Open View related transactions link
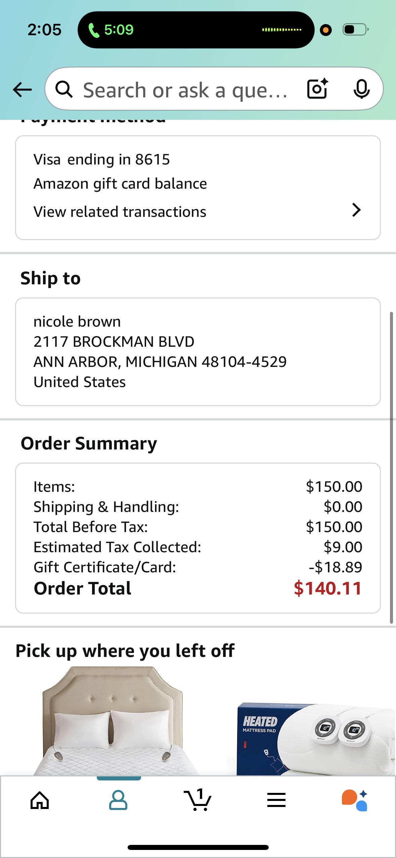The width and height of the screenshot is (396, 858). pyautogui.click(x=120, y=212)
